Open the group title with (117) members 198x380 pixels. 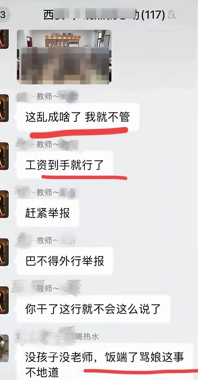pyautogui.click(x=104, y=15)
